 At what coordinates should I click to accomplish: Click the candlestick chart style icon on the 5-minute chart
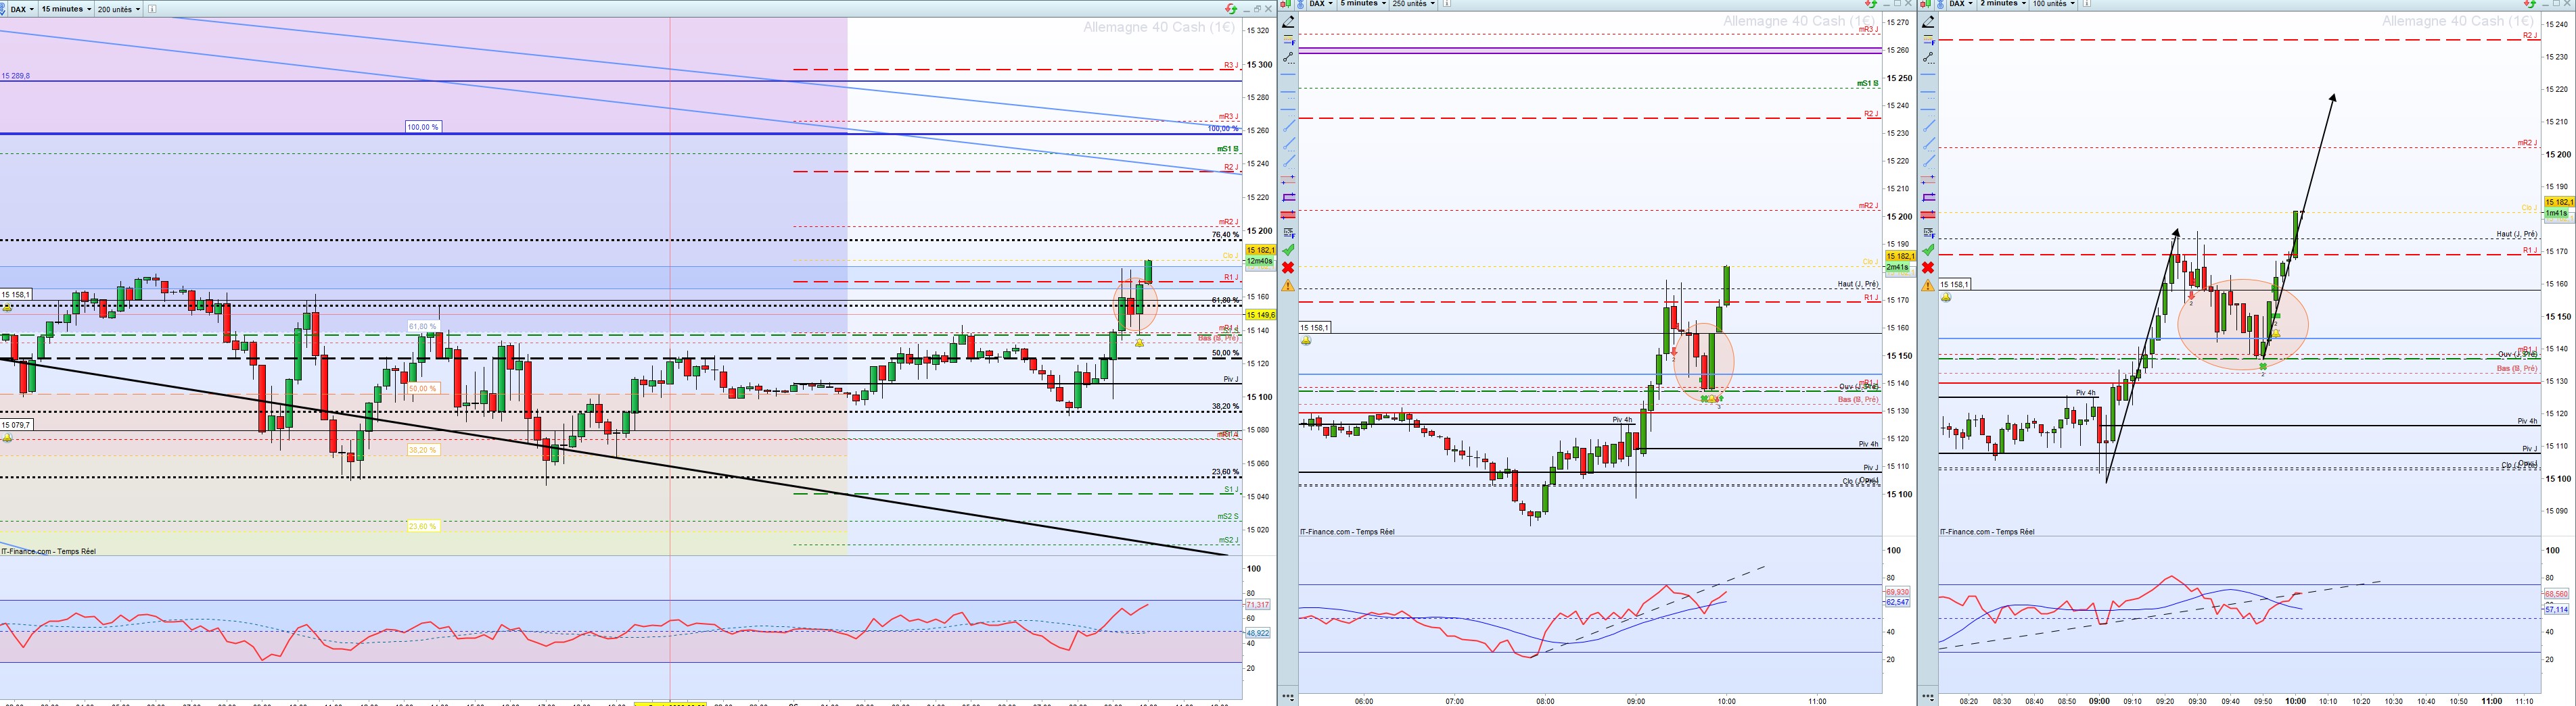pyautogui.click(x=1285, y=3)
